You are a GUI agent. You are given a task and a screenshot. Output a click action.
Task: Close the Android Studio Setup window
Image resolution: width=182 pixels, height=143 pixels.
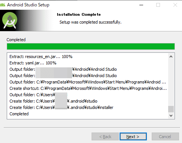(175, 5)
